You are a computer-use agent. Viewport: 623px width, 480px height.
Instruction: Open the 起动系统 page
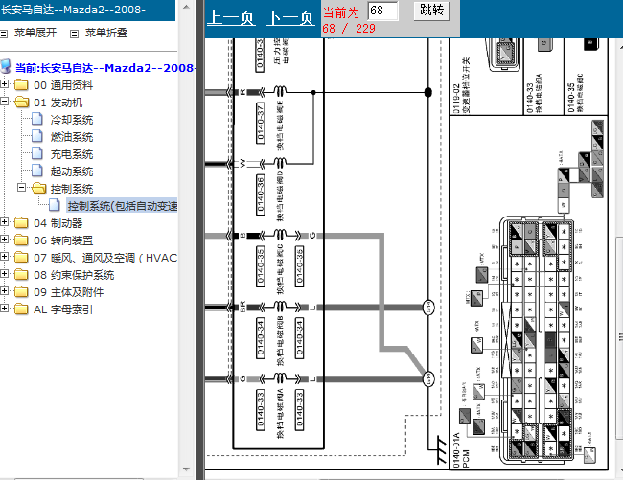(x=72, y=171)
